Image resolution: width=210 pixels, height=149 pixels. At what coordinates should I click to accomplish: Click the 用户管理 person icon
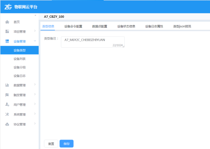click(x=7, y=105)
